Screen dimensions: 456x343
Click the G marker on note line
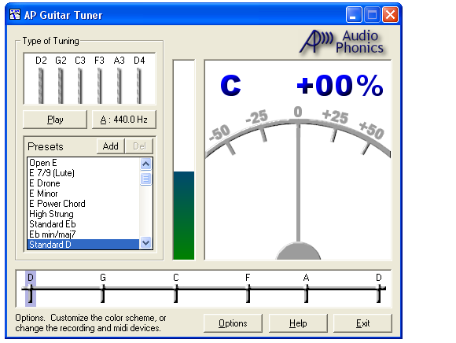tap(103, 289)
